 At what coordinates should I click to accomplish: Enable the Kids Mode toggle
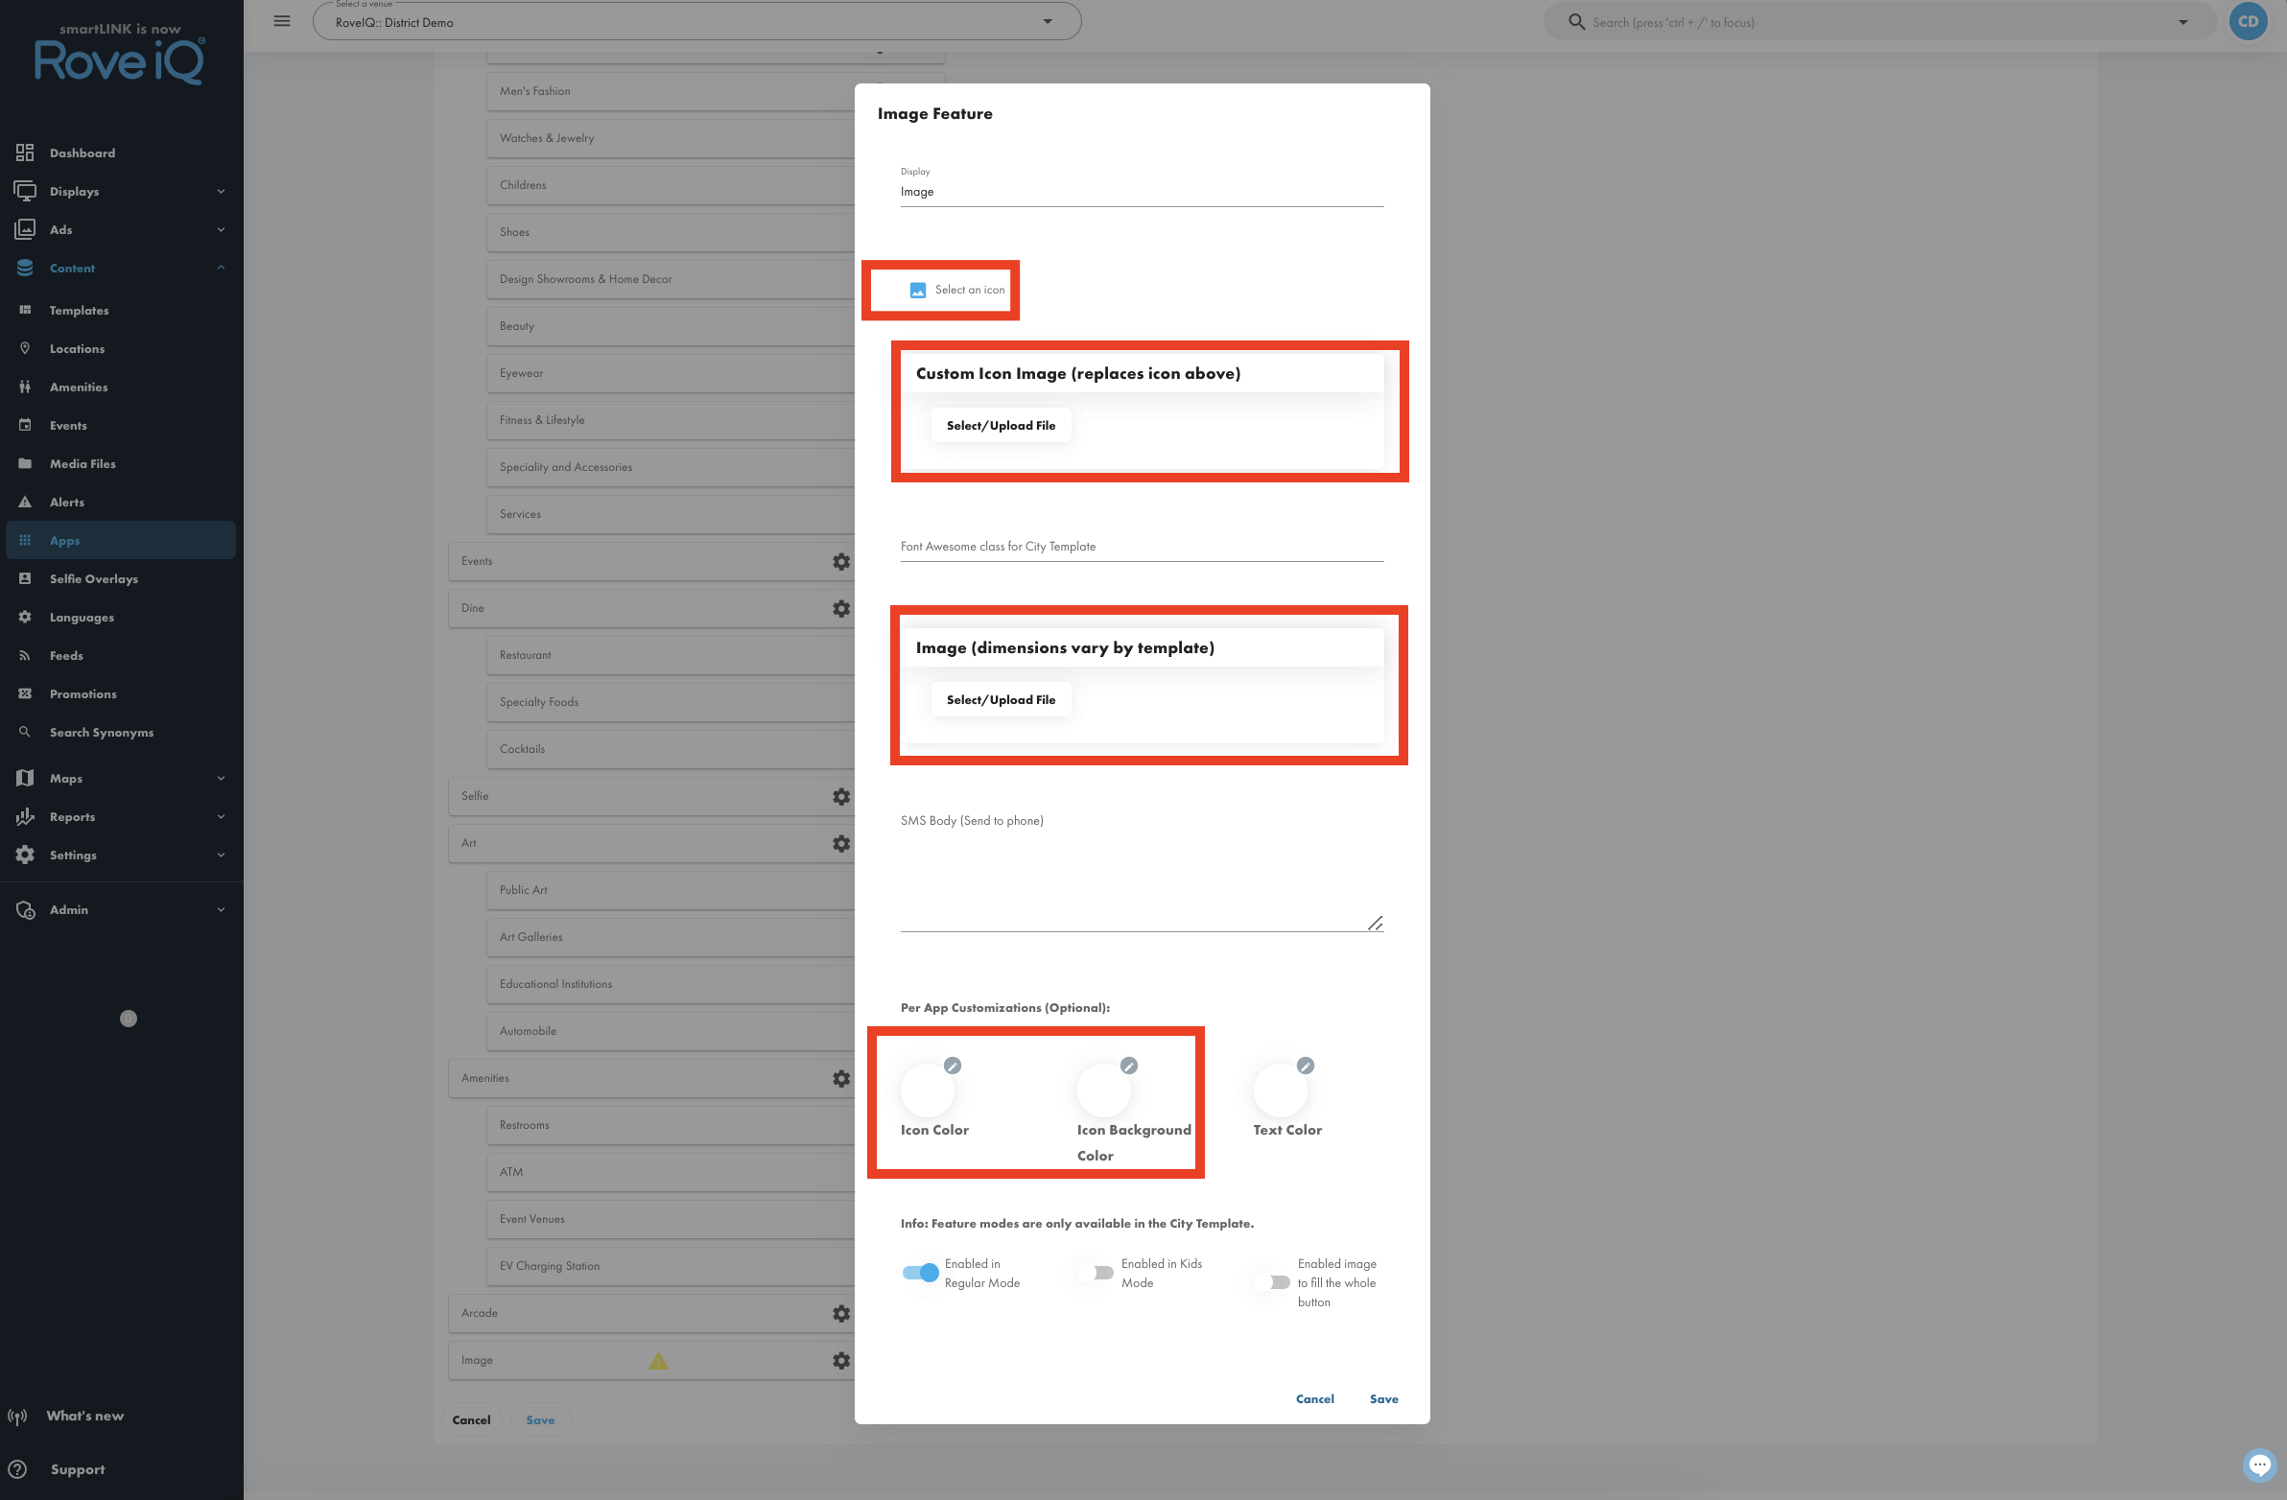(x=1096, y=1274)
